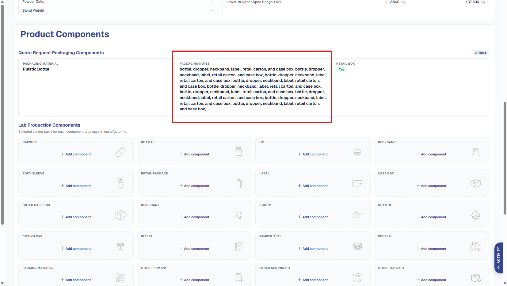Click the right page scrollbar thumb

pyautogui.click(x=505, y=158)
